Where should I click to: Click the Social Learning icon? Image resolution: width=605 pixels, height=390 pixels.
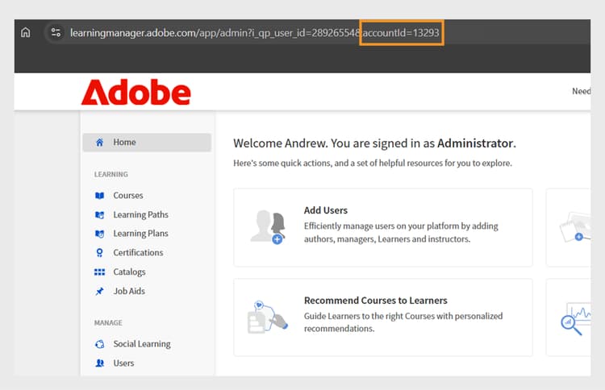click(x=99, y=344)
